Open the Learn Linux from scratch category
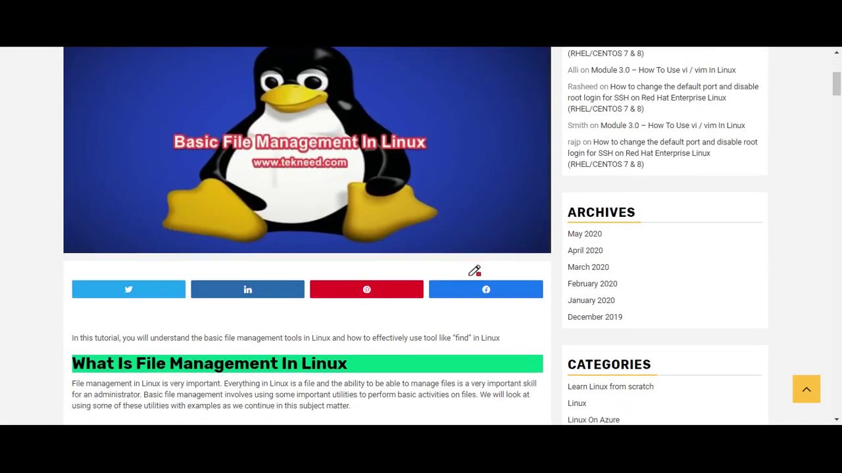 pos(610,387)
